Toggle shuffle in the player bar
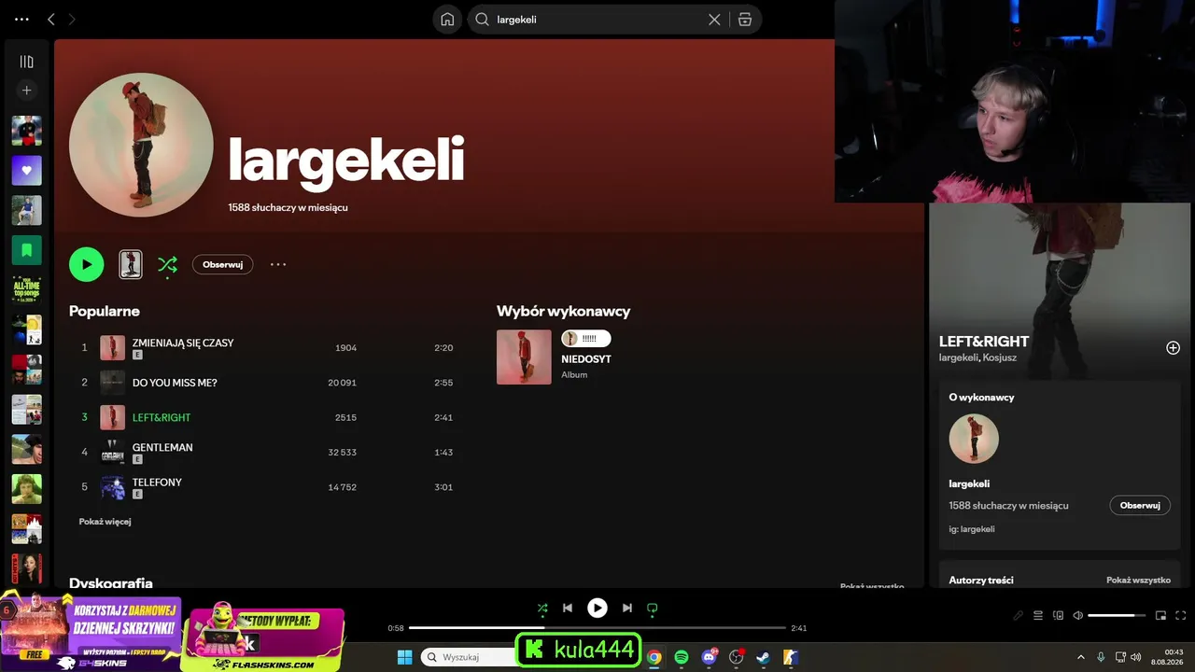 tap(542, 609)
